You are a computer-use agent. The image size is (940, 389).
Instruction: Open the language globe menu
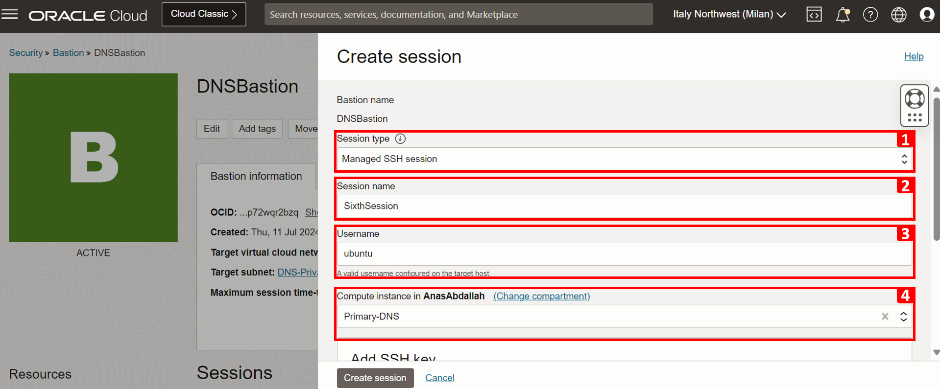[x=898, y=15]
